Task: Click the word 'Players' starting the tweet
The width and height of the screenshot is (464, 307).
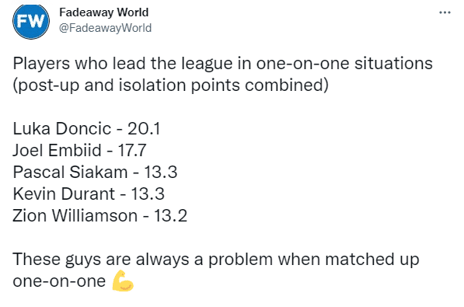Action: coord(41,64)
